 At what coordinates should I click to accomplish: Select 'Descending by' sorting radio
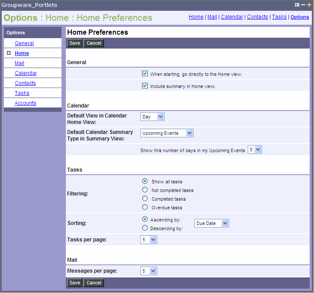(145, 228)
